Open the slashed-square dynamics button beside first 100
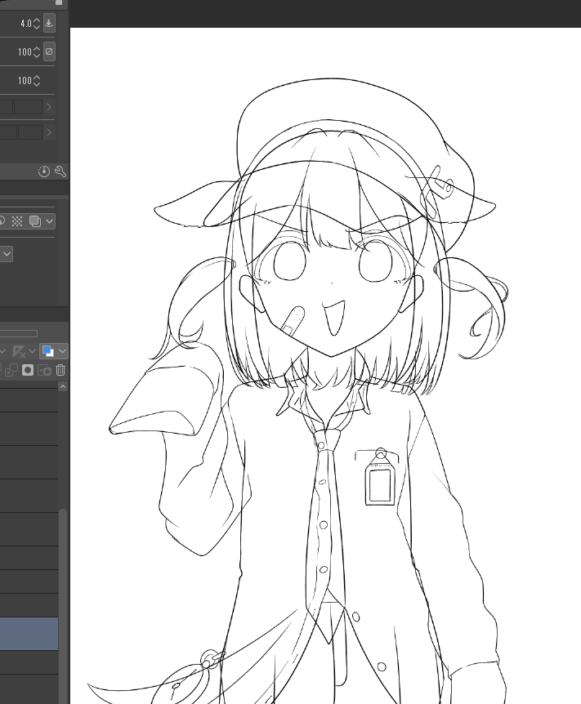 (x=49, y=51)
